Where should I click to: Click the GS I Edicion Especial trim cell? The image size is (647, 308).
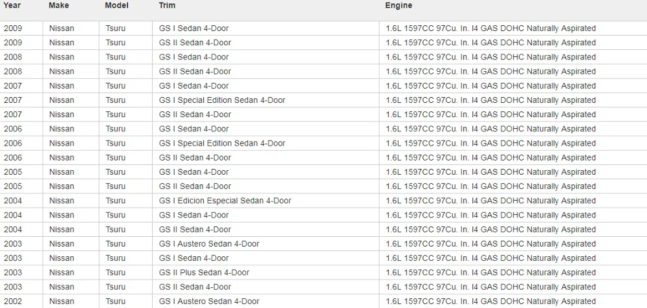click(x=225, y=201)
